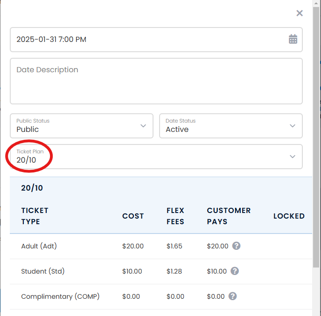Select the Student (Std) ticket row
This screenshot has height=316, width=321.
(161, 271)
